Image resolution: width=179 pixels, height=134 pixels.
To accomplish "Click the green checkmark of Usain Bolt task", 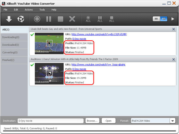I will (32, 35).
